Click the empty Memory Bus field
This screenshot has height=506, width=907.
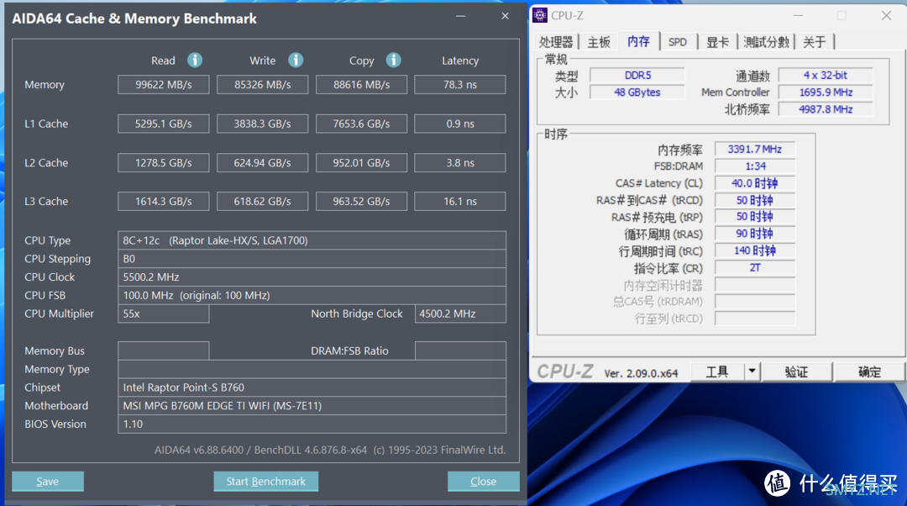163,351
